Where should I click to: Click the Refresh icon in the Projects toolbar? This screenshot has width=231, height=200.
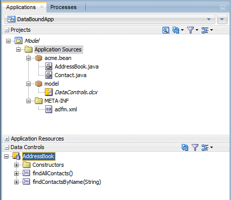[176, 30]
